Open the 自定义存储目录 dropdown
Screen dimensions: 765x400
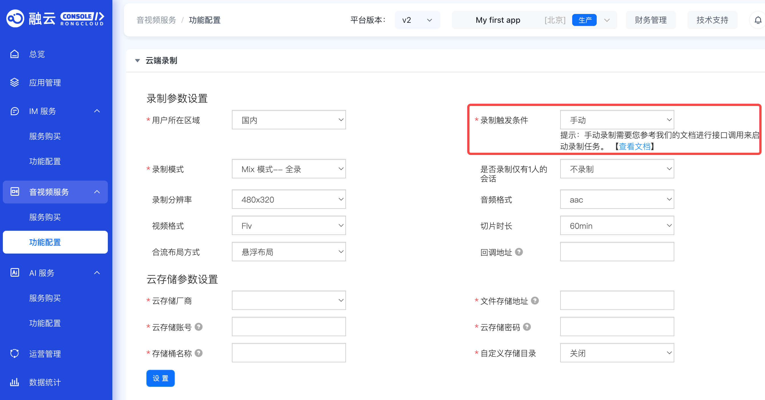click(x=617, y=353)
